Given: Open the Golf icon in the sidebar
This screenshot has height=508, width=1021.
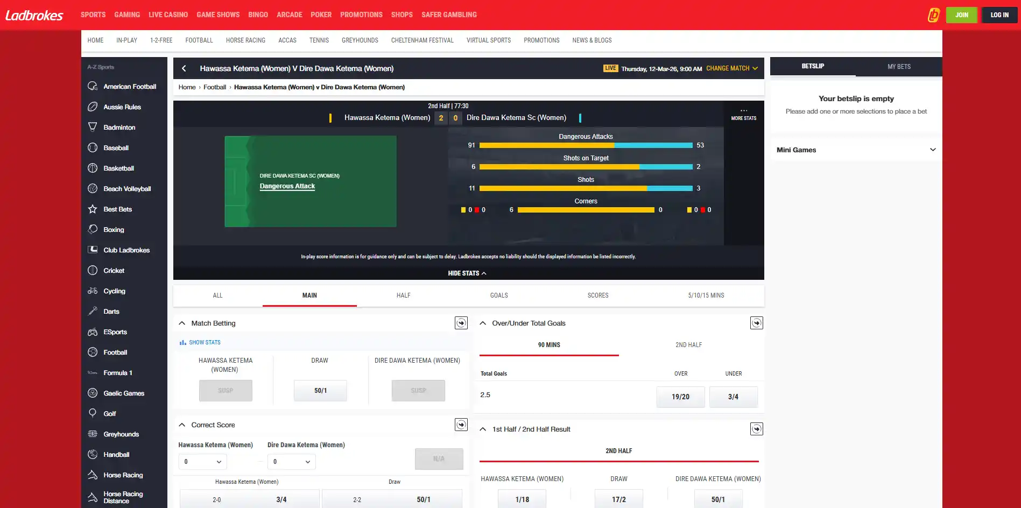Looking at the screenshot, I should tap(93, 413).
